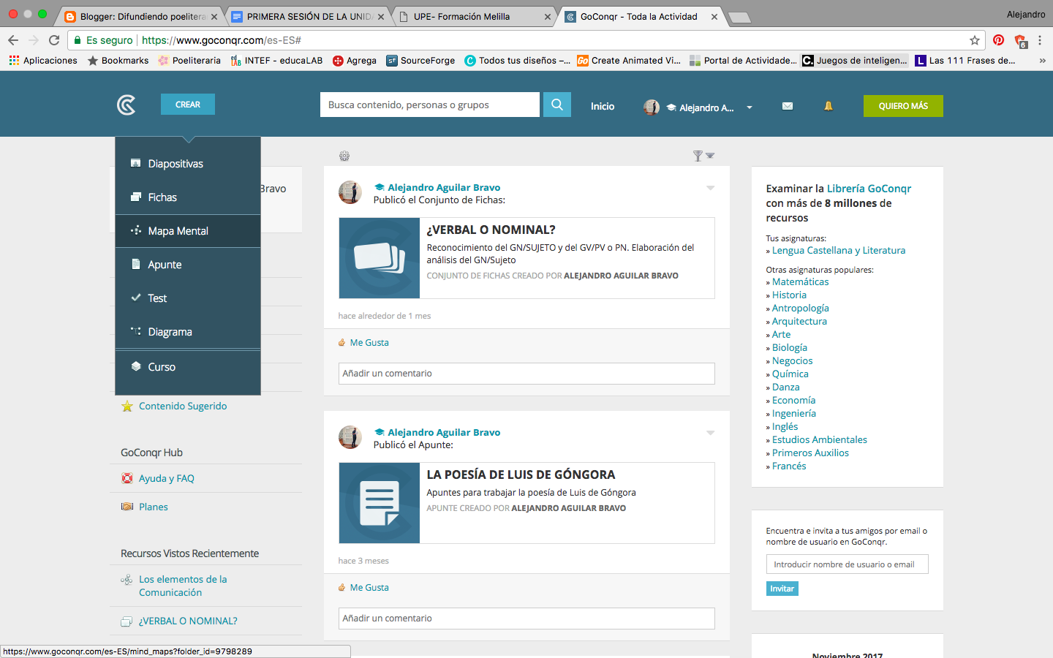Screen dimensions: 1053x658
Task: Open the messages envelope icon
Action: [788, 106]
